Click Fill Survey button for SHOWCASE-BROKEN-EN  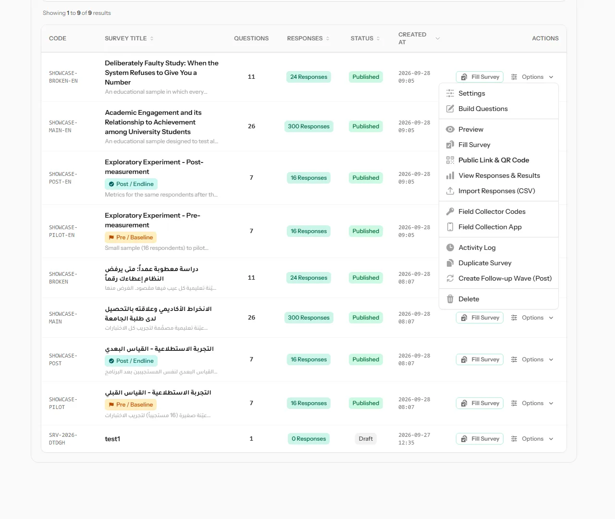(x=480, y=77)
